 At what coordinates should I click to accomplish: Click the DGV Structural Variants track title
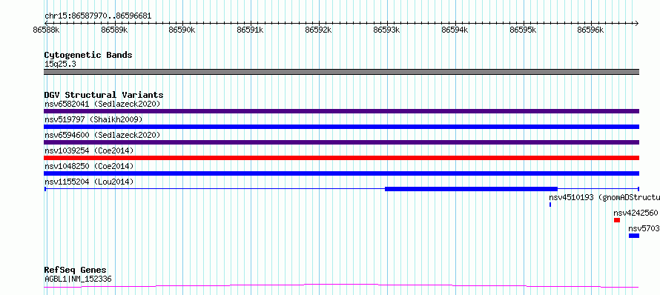click(104, 95)
